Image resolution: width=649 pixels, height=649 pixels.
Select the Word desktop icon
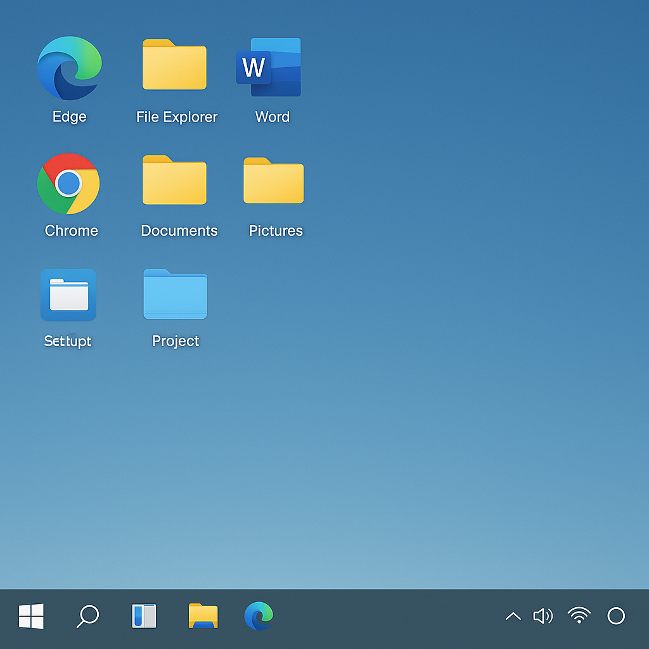[269, 67]
